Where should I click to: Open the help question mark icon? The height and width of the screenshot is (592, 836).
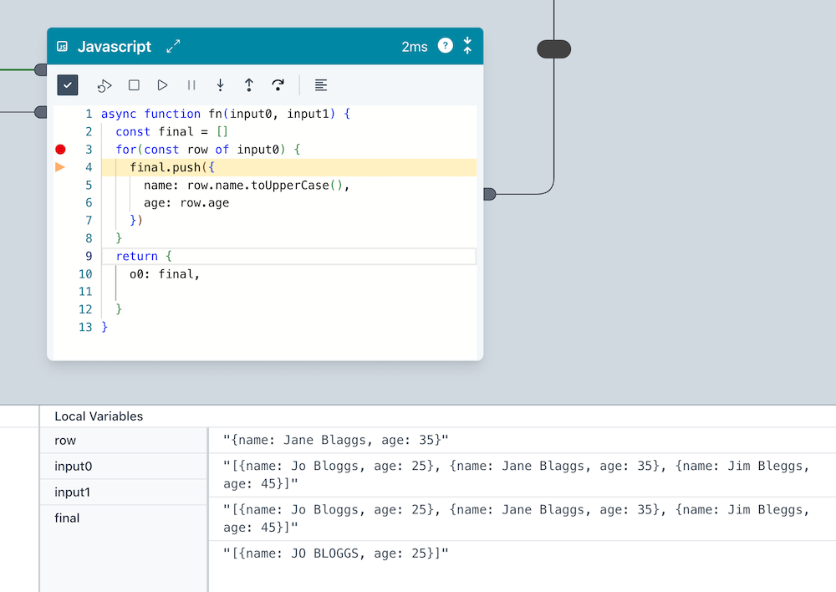click(446, 46)
